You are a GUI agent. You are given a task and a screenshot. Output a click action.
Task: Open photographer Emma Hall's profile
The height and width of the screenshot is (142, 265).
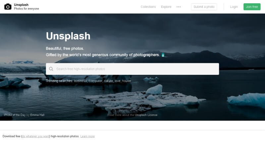[x=37, y=115]
